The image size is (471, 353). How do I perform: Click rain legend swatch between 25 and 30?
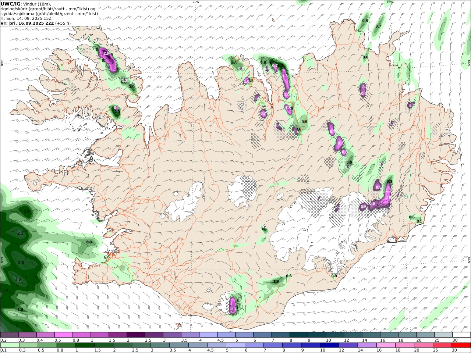click(443, 345)
